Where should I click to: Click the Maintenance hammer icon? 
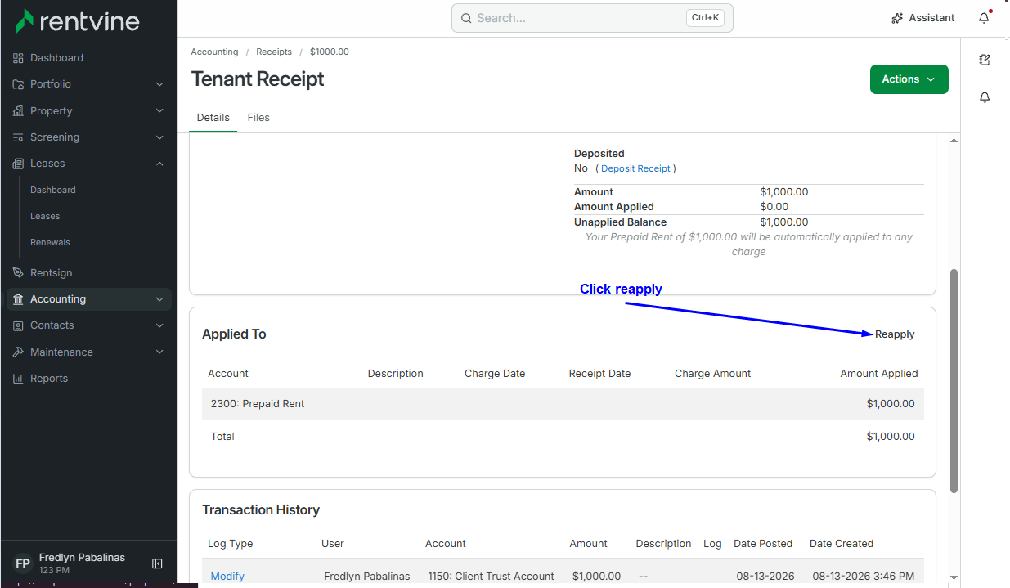coord(18,352)
